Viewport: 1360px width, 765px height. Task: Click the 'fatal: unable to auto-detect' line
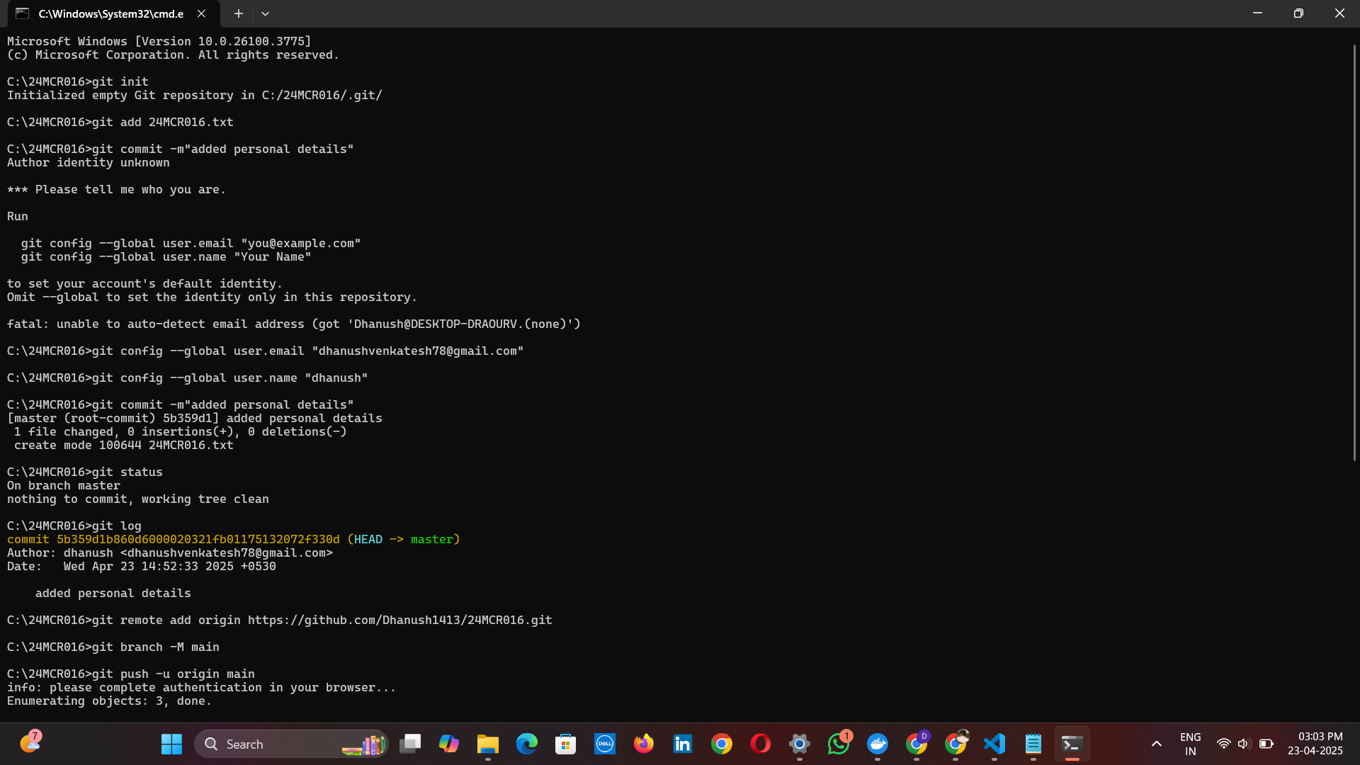point(294,324)
